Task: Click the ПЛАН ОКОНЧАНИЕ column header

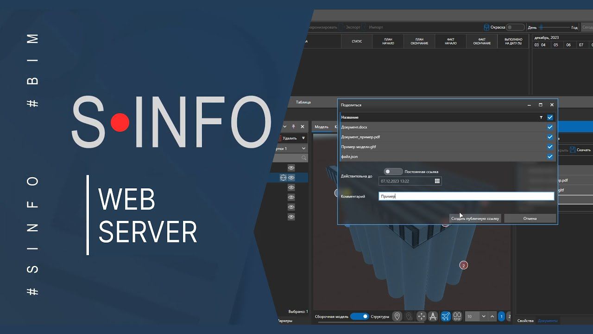Action: [x=419, y=41]
